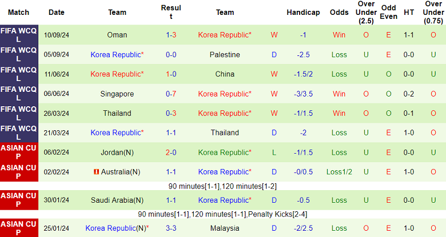Image resolution: width=446 pixels, height=237 pixels.
Task: Click the 0-7 match result score
Action: (171, 94)
